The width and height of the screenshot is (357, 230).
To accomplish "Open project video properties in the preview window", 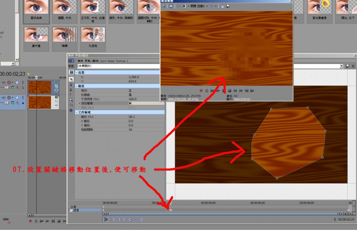I will point(164,6).
